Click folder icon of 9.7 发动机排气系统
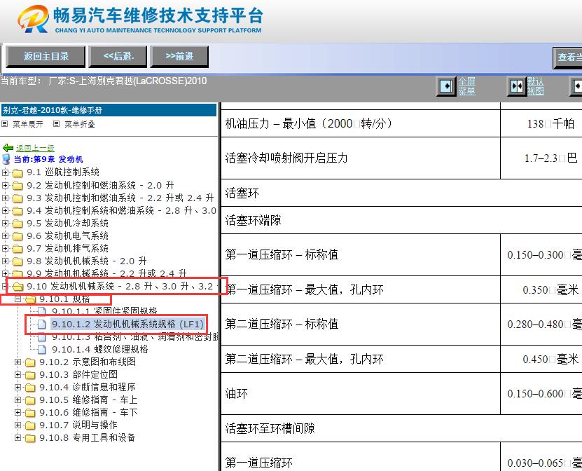 (18, 249)
